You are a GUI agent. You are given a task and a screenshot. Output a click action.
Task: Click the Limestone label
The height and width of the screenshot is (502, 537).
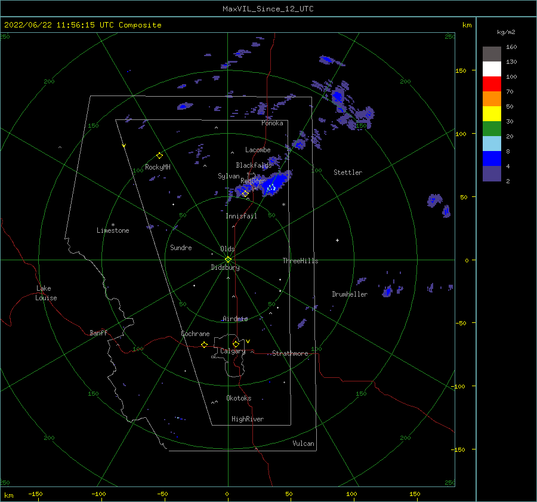(x=113, y=230)
